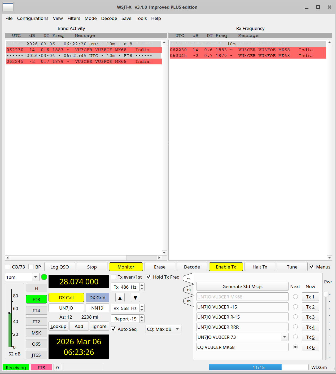Image resolution: width=336 pixels, height=374 pixels.
Task: Open the Mode menu
Action: 90,18
